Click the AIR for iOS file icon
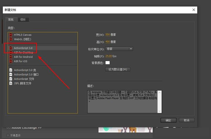 [11, 61]
